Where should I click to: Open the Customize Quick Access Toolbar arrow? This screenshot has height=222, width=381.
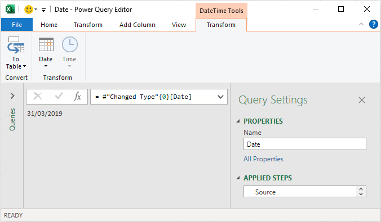[x=44, y=10]
